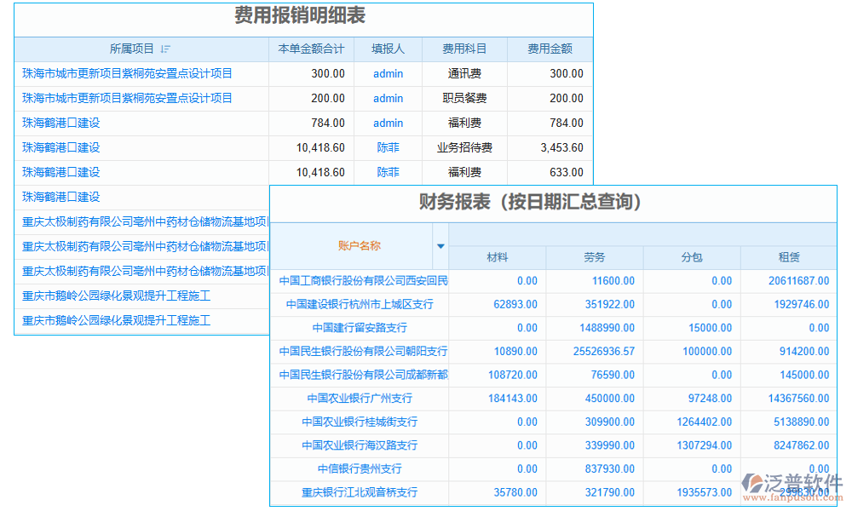
Task: Open 中国建设银行杭州市上城区支行 account
Action: [358, 304]
